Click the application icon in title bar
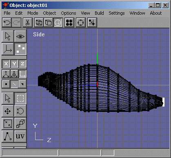The width and height of the screenshot is (171, 158). point(6,5)
